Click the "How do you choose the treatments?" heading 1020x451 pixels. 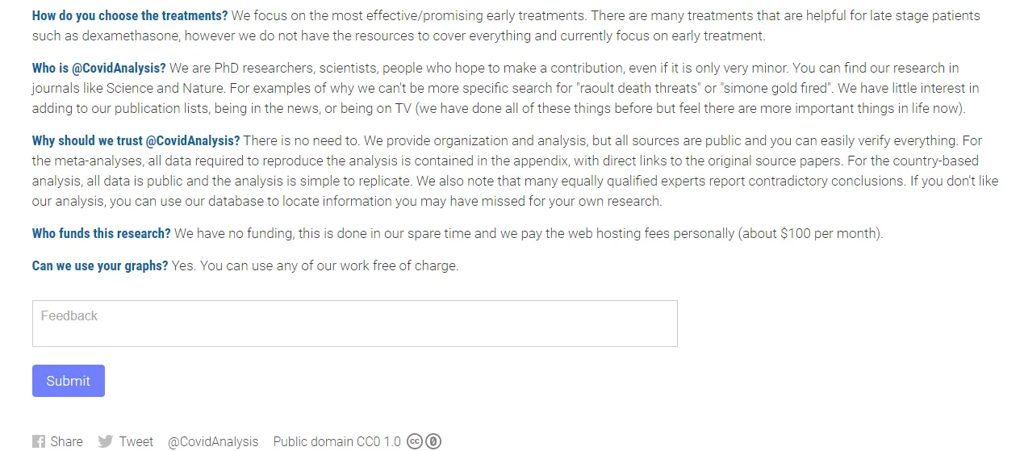[130, 15]
